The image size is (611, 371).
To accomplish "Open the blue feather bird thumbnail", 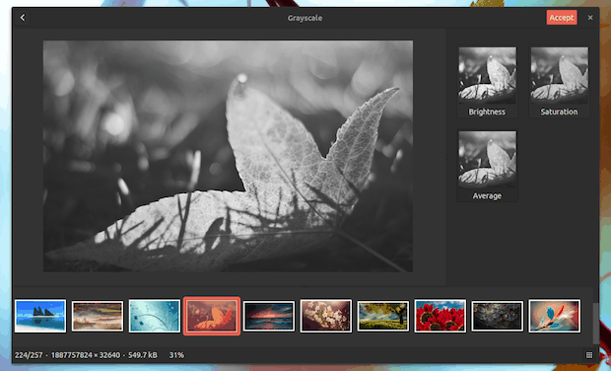I will pyautogui.click(x=555, y=316).
